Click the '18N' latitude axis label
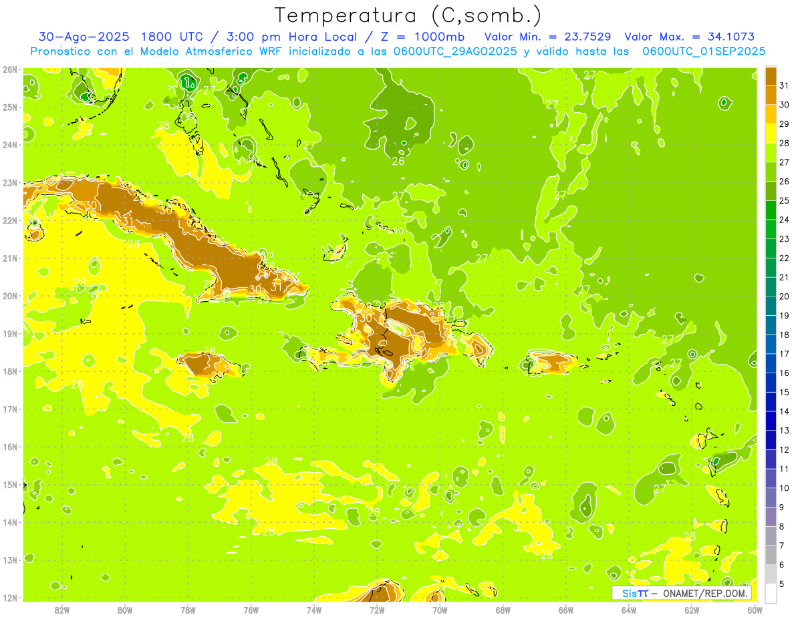This screenshot has height=619, width=802. click(x=10, y=371)
